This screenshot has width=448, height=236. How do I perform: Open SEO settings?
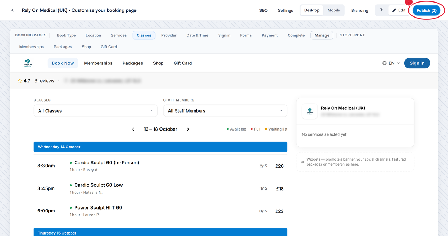tap(263, 10)
